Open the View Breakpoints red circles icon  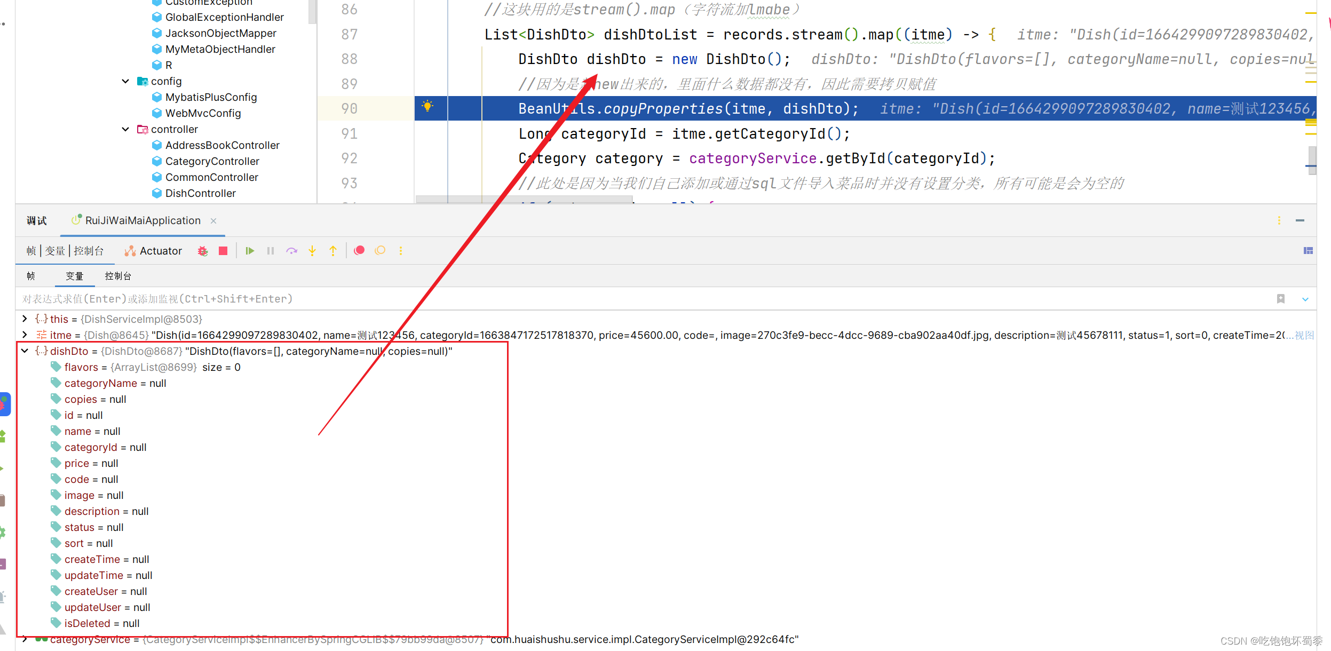[359, 250]
